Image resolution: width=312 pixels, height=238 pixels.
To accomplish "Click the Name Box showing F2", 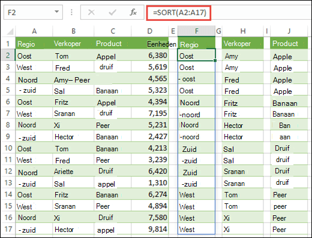I will coord(33,13).
